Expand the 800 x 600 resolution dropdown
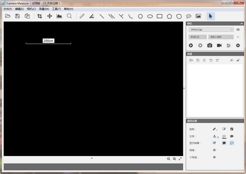The height and width of the screenshot is (174, 246). (x=221, y=37)
